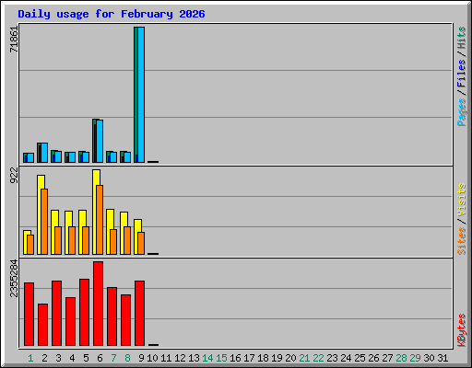Click the day 9 orange sites bar
This screenshot has width=472, height=368.
point(141,243)
